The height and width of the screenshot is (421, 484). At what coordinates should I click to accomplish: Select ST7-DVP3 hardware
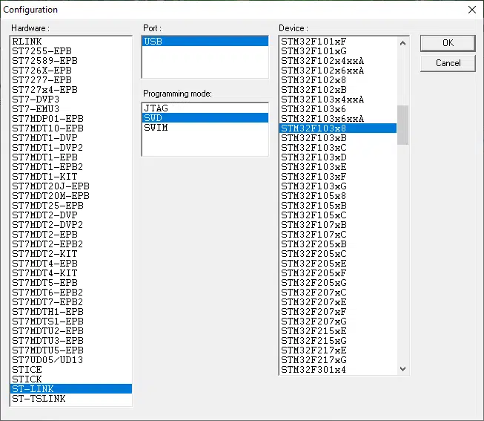pos(71,99)
